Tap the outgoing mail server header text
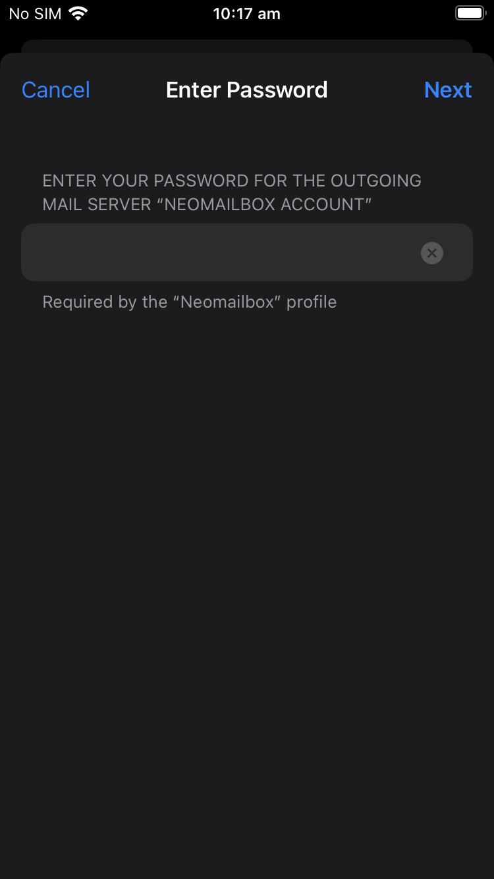 click(232, 192)
